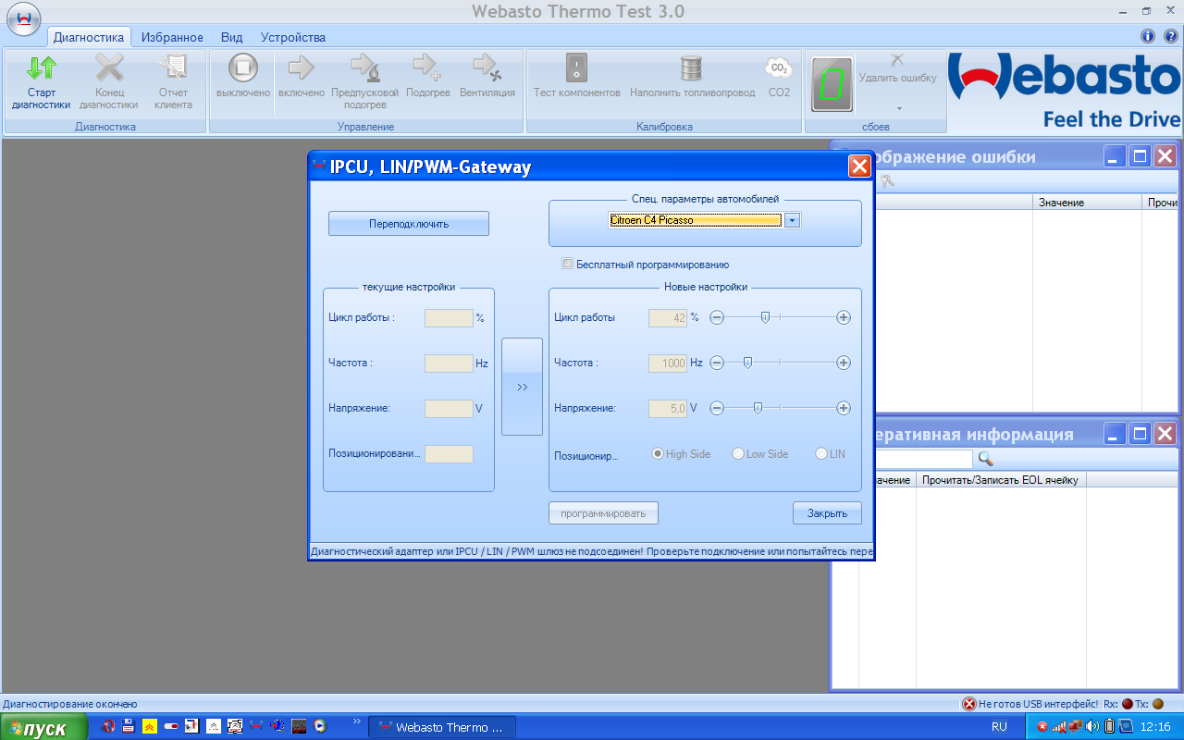1184x740 pixels.
Task: Open the Citroen C4 Picasso vehicle dropdown
Action: pos(792,220)
